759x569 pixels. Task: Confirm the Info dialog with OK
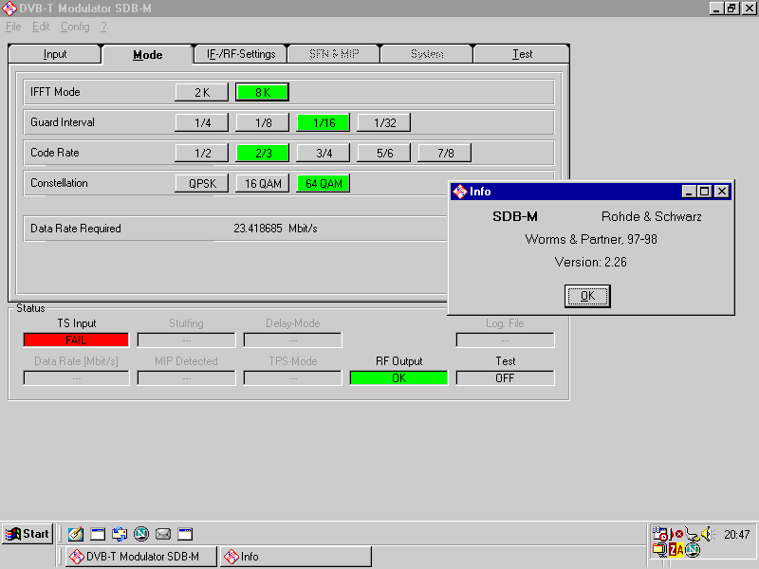[587, 296]
